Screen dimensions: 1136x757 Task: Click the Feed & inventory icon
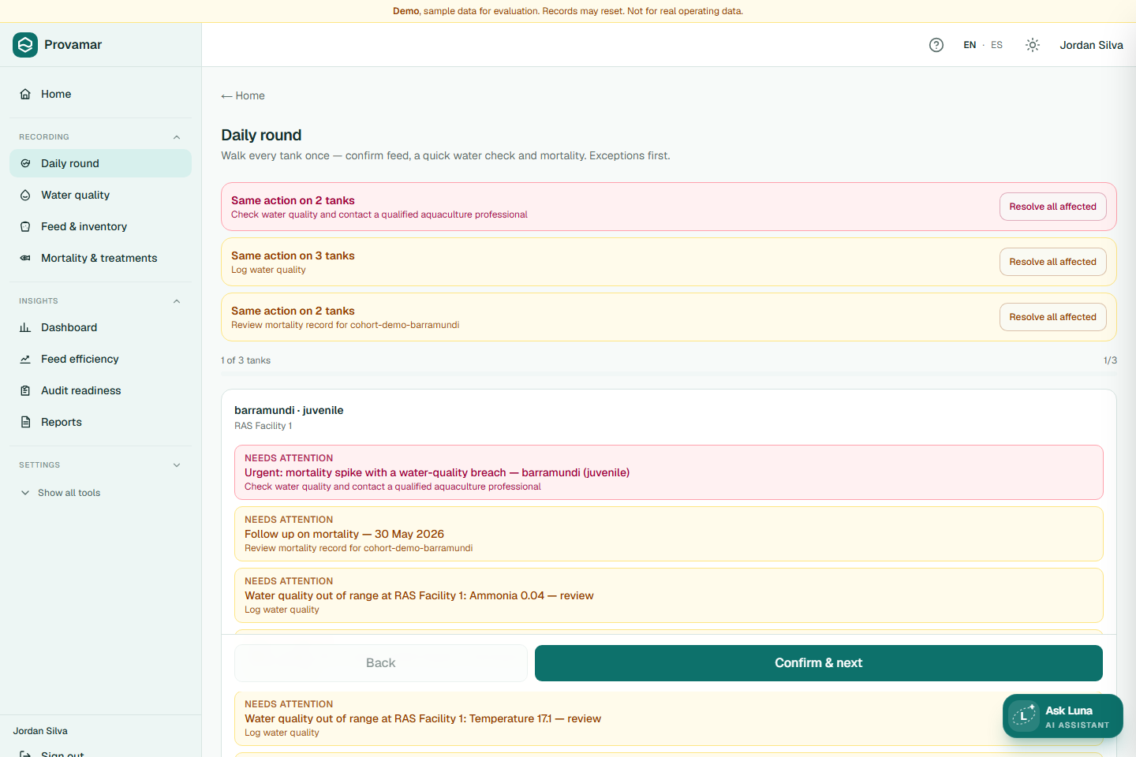(x=25, y=226)
